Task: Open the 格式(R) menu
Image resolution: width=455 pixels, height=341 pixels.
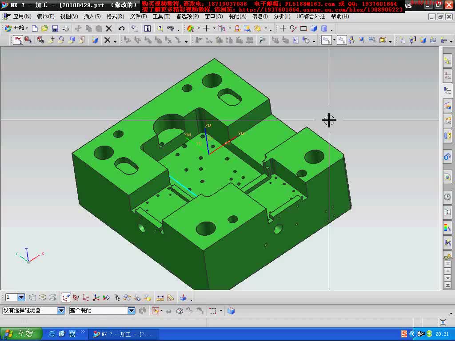Action: pyautogui.click(x=115, y=16)
